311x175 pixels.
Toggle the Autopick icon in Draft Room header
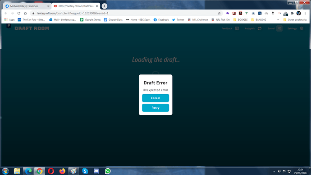coord(260,28)
